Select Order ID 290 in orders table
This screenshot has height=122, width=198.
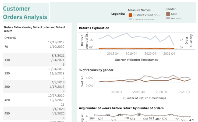pyautogui.click(x=7, y=87)
